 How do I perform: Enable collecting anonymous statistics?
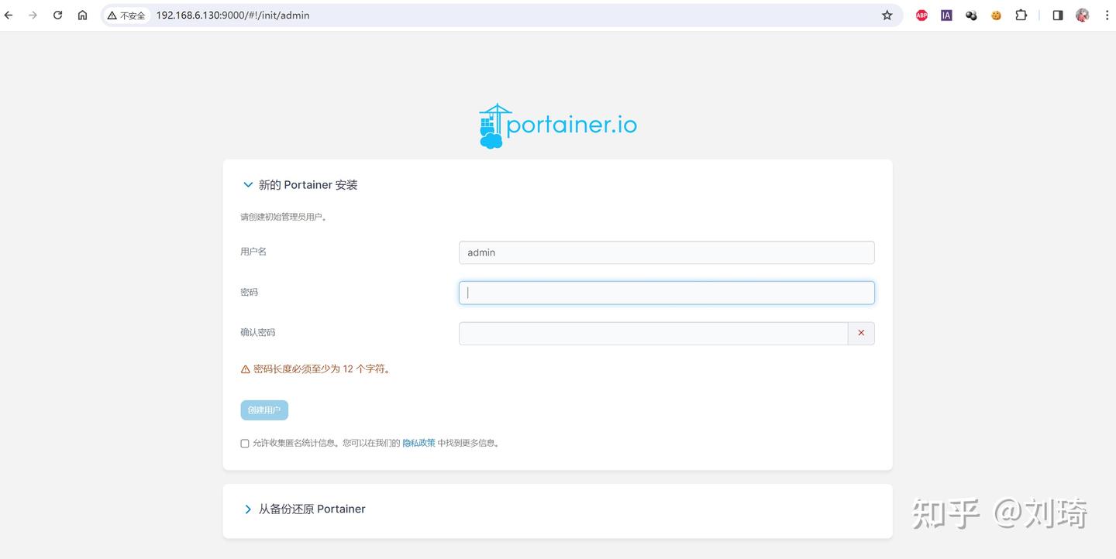point(244,443)
